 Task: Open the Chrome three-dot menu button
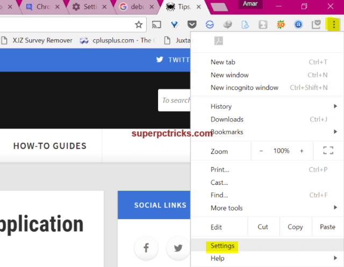tap(334, 25)
